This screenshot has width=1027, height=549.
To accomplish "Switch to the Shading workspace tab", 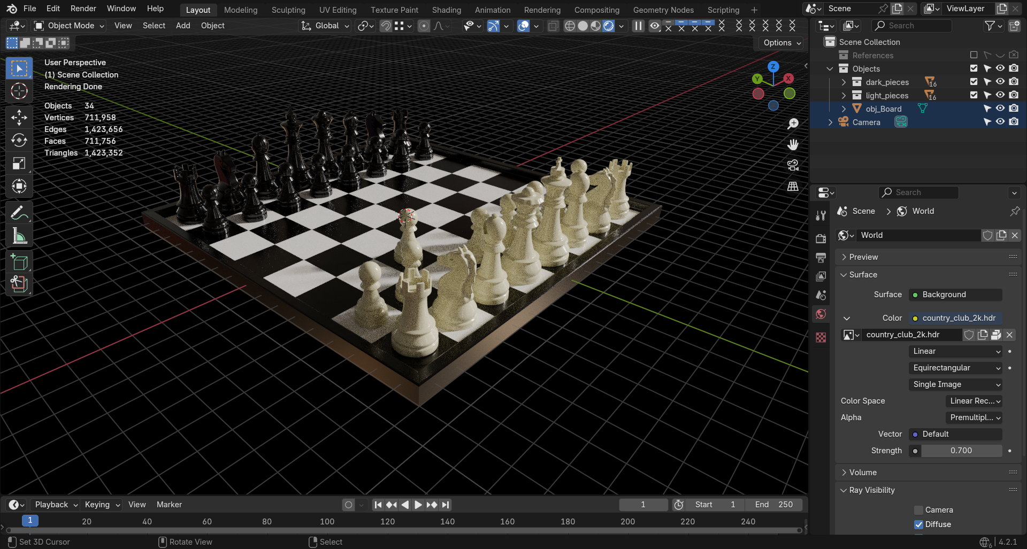I will (447, 10).
